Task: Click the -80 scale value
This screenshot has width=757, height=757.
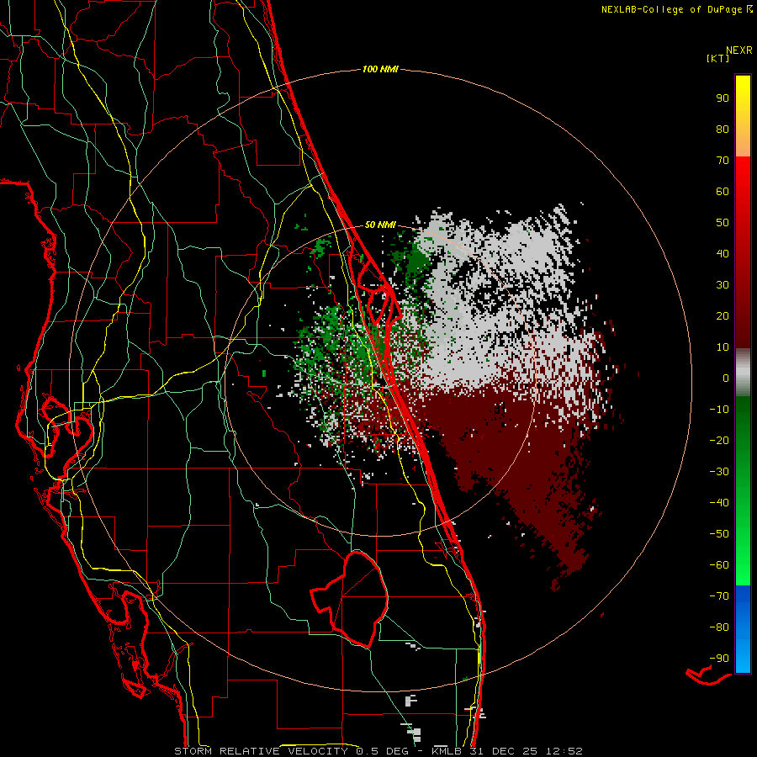Action: tap(719, 627)
